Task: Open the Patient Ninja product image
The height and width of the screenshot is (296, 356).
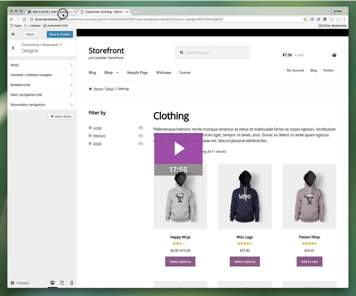Action: 309,196
